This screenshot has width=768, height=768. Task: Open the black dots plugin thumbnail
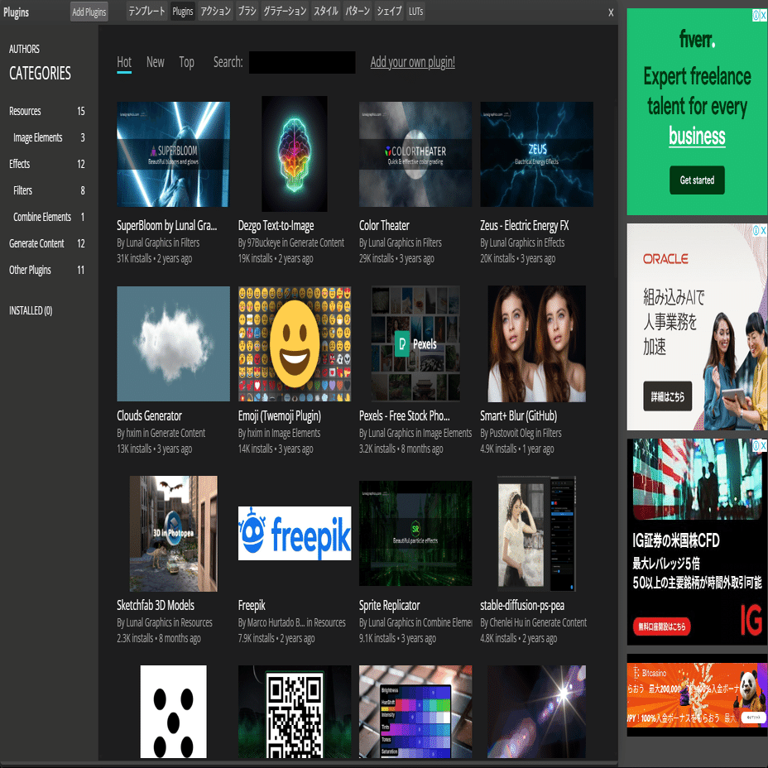tap(174, 712)
